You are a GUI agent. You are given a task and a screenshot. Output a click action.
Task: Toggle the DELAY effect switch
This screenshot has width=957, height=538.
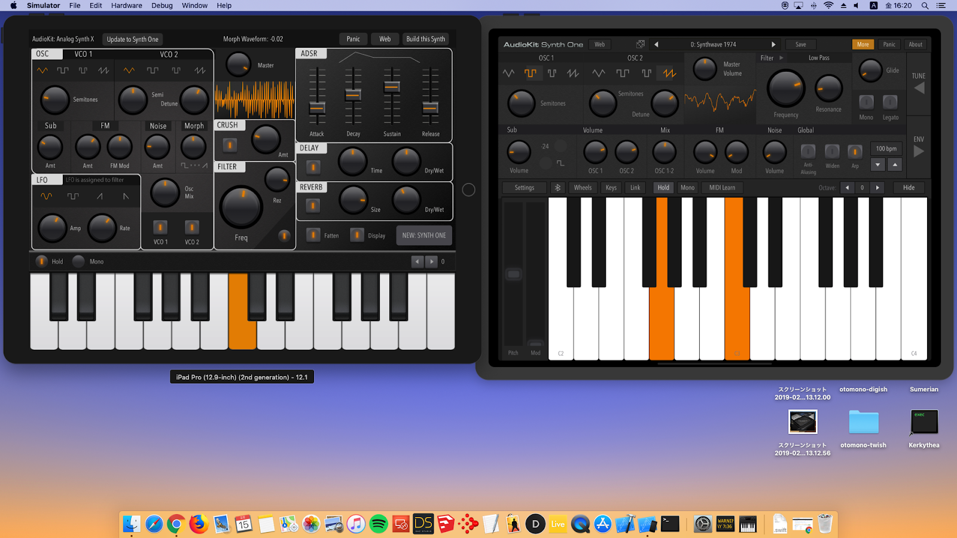pos(313,167)
